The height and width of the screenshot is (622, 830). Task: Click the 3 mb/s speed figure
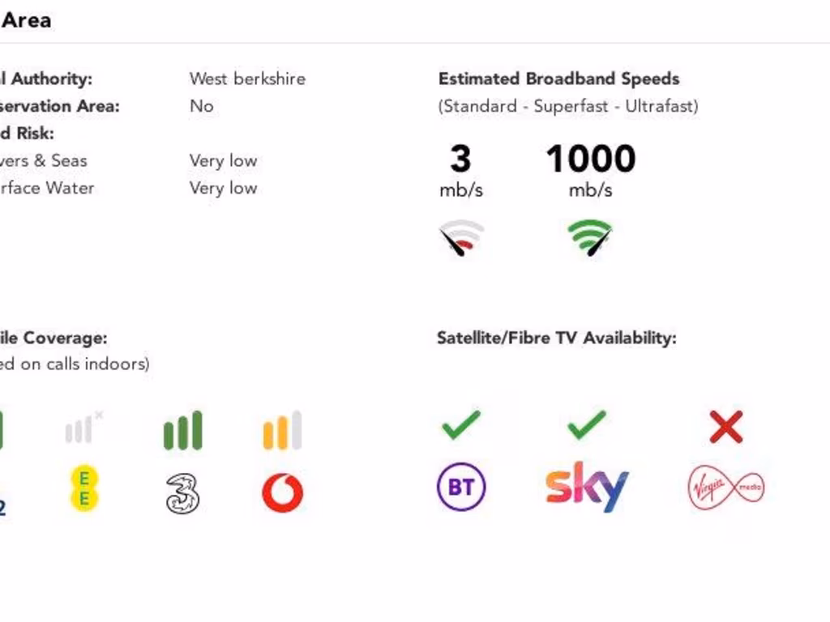tap(461, 170)
